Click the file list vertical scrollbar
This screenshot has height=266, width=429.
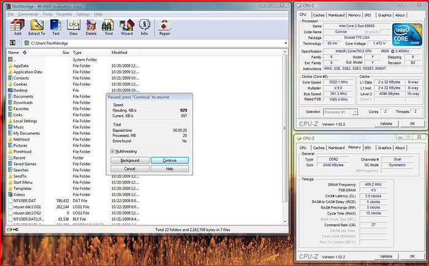pos(285,129)
